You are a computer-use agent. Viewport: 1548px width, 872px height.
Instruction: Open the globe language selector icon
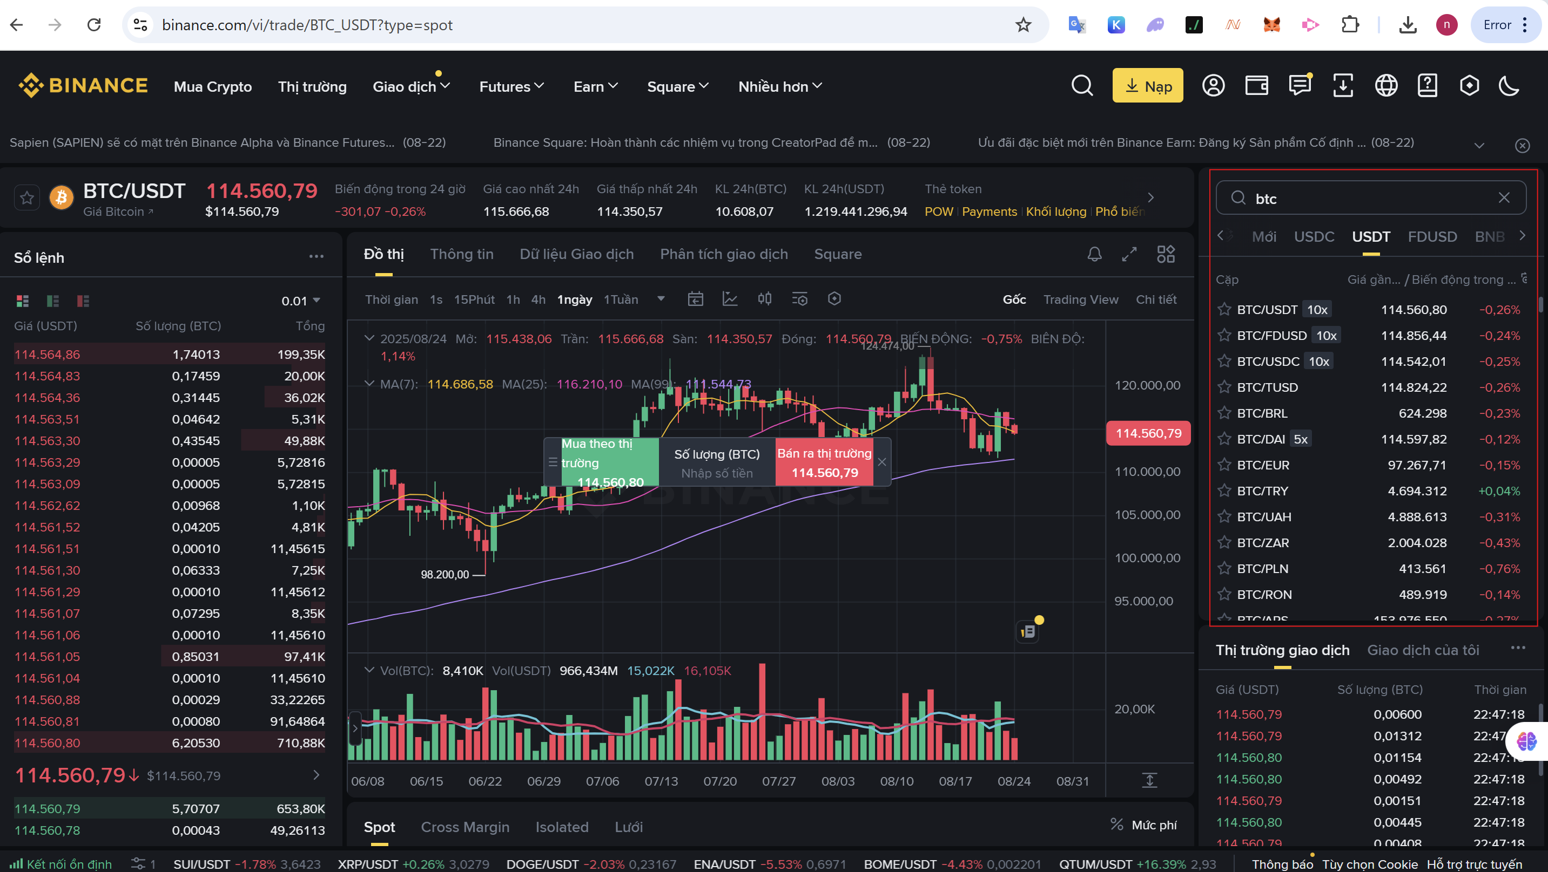pyautogui.click(x=1386, y=86)
